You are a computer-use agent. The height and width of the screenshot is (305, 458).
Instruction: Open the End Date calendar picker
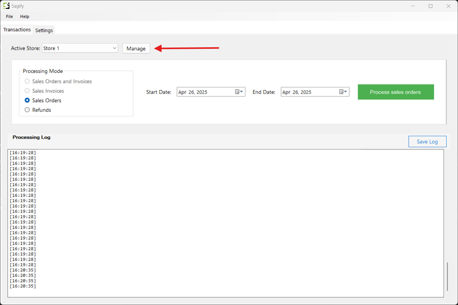pyautogui.click(x=343, y=92)
